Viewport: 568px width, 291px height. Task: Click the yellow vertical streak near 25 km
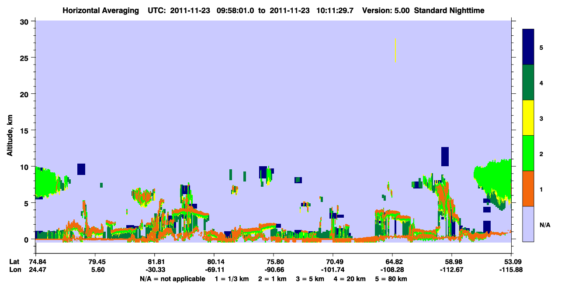[395, 50]
